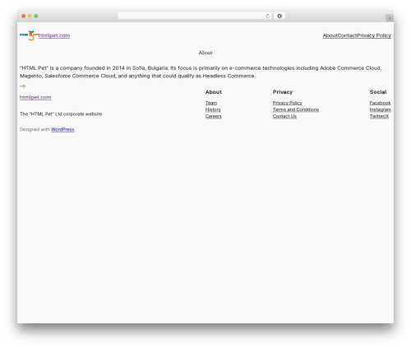411x348 pixels.
Task: Open Terms and Conditions link
Action: tap(296, 109)
